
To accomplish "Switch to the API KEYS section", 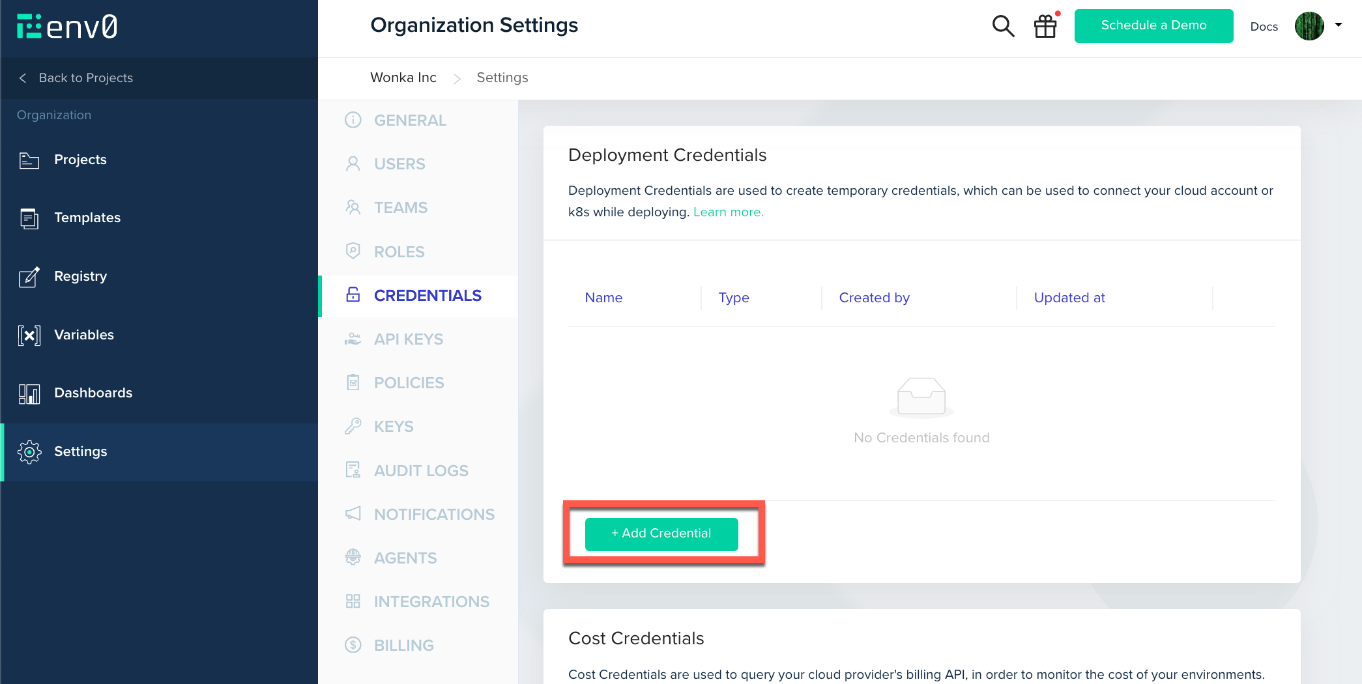I will (x=408, y=339).
